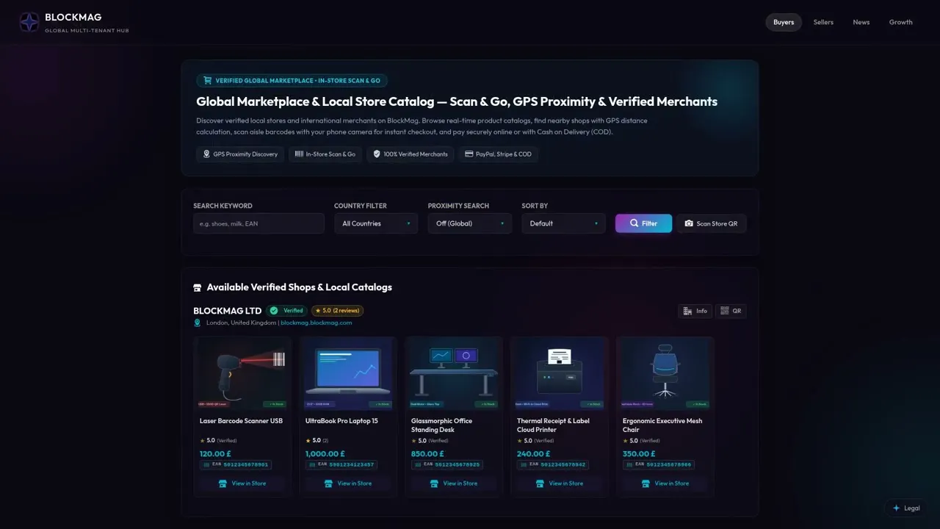
Task: Click the shopping cart icon in the marketplace badge
Action: pos(208,81)
